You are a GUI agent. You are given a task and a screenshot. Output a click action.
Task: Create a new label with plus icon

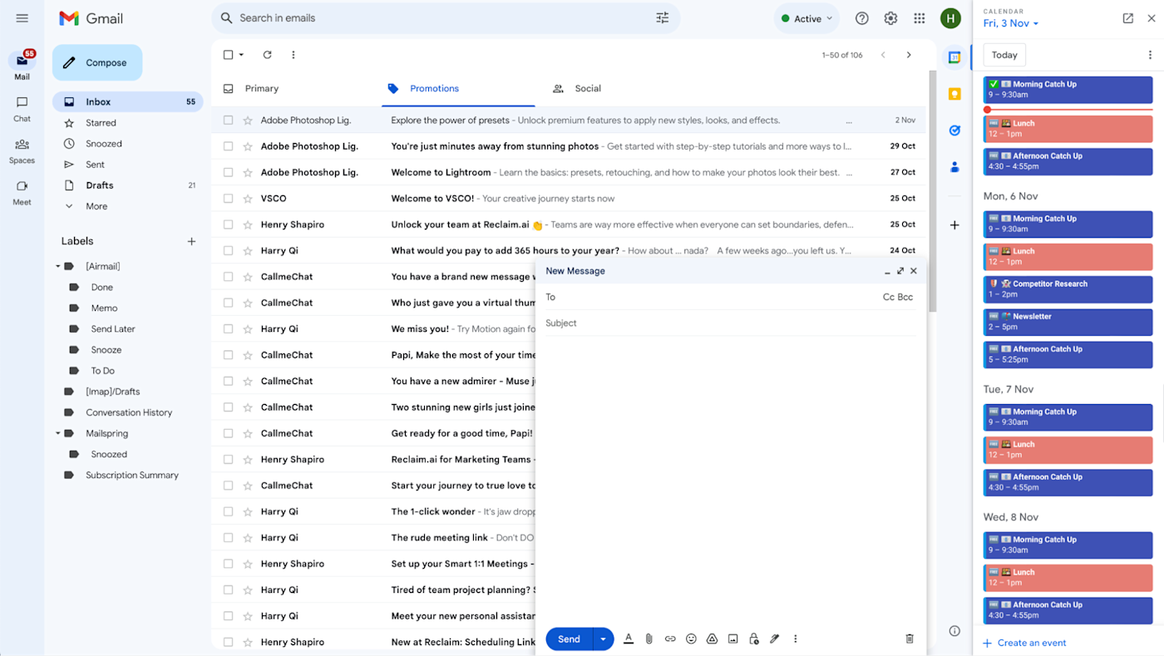pos(191,241)
